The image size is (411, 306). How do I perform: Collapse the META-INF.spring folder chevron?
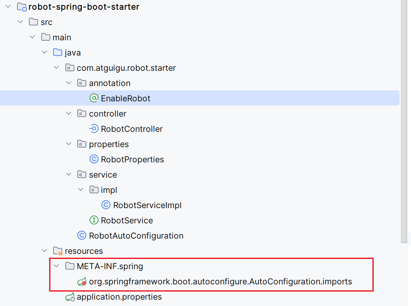(x=57, y=266)
